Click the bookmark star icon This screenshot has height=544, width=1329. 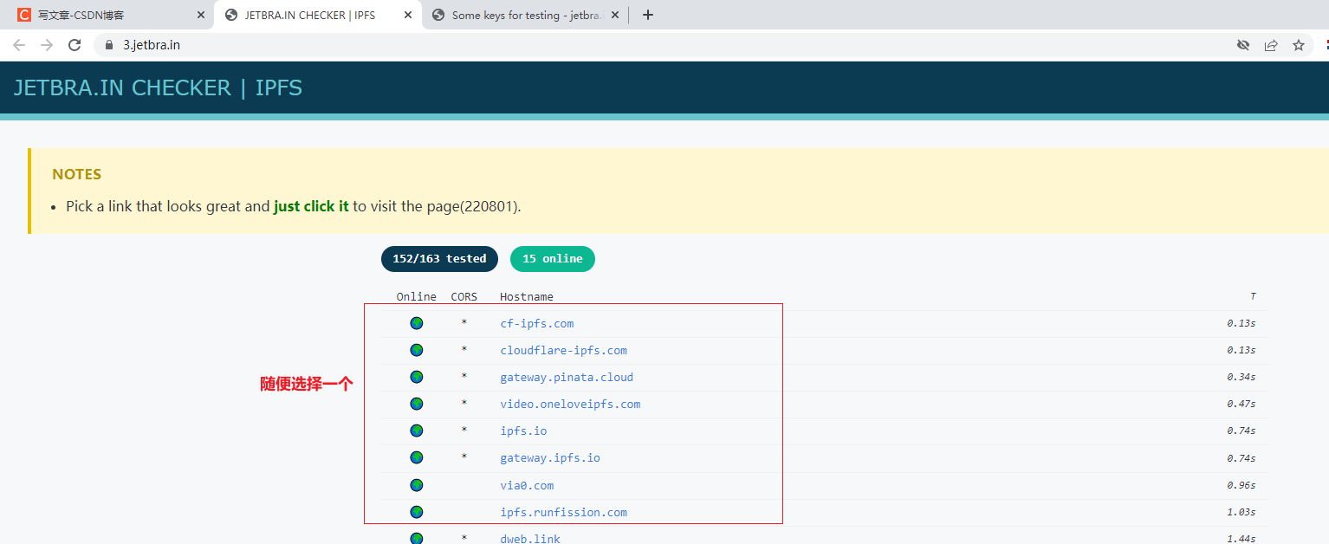1299,44
